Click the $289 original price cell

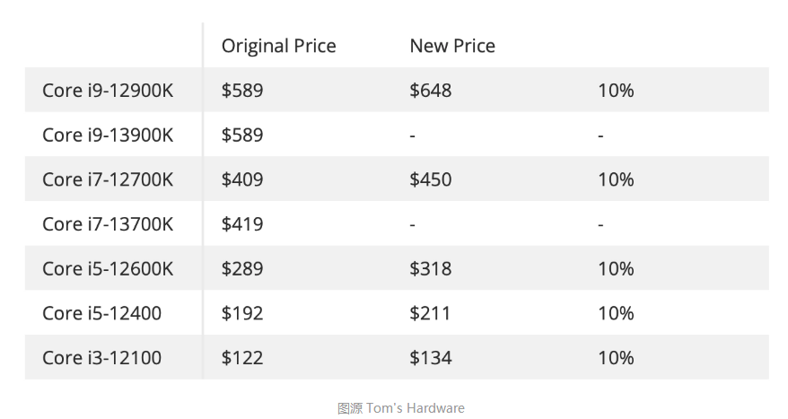[x=242, y=269]
